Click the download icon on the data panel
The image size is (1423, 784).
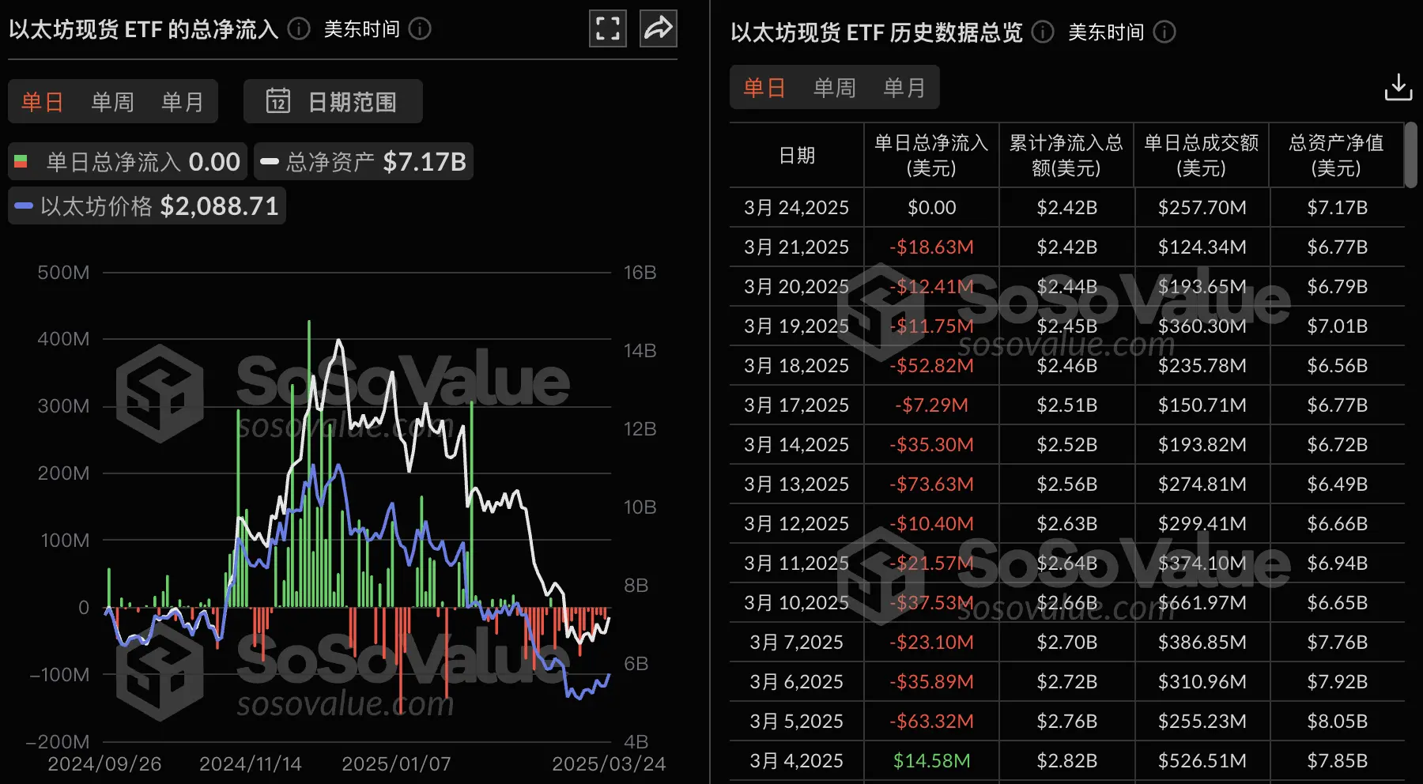(x=1398, y=87)
